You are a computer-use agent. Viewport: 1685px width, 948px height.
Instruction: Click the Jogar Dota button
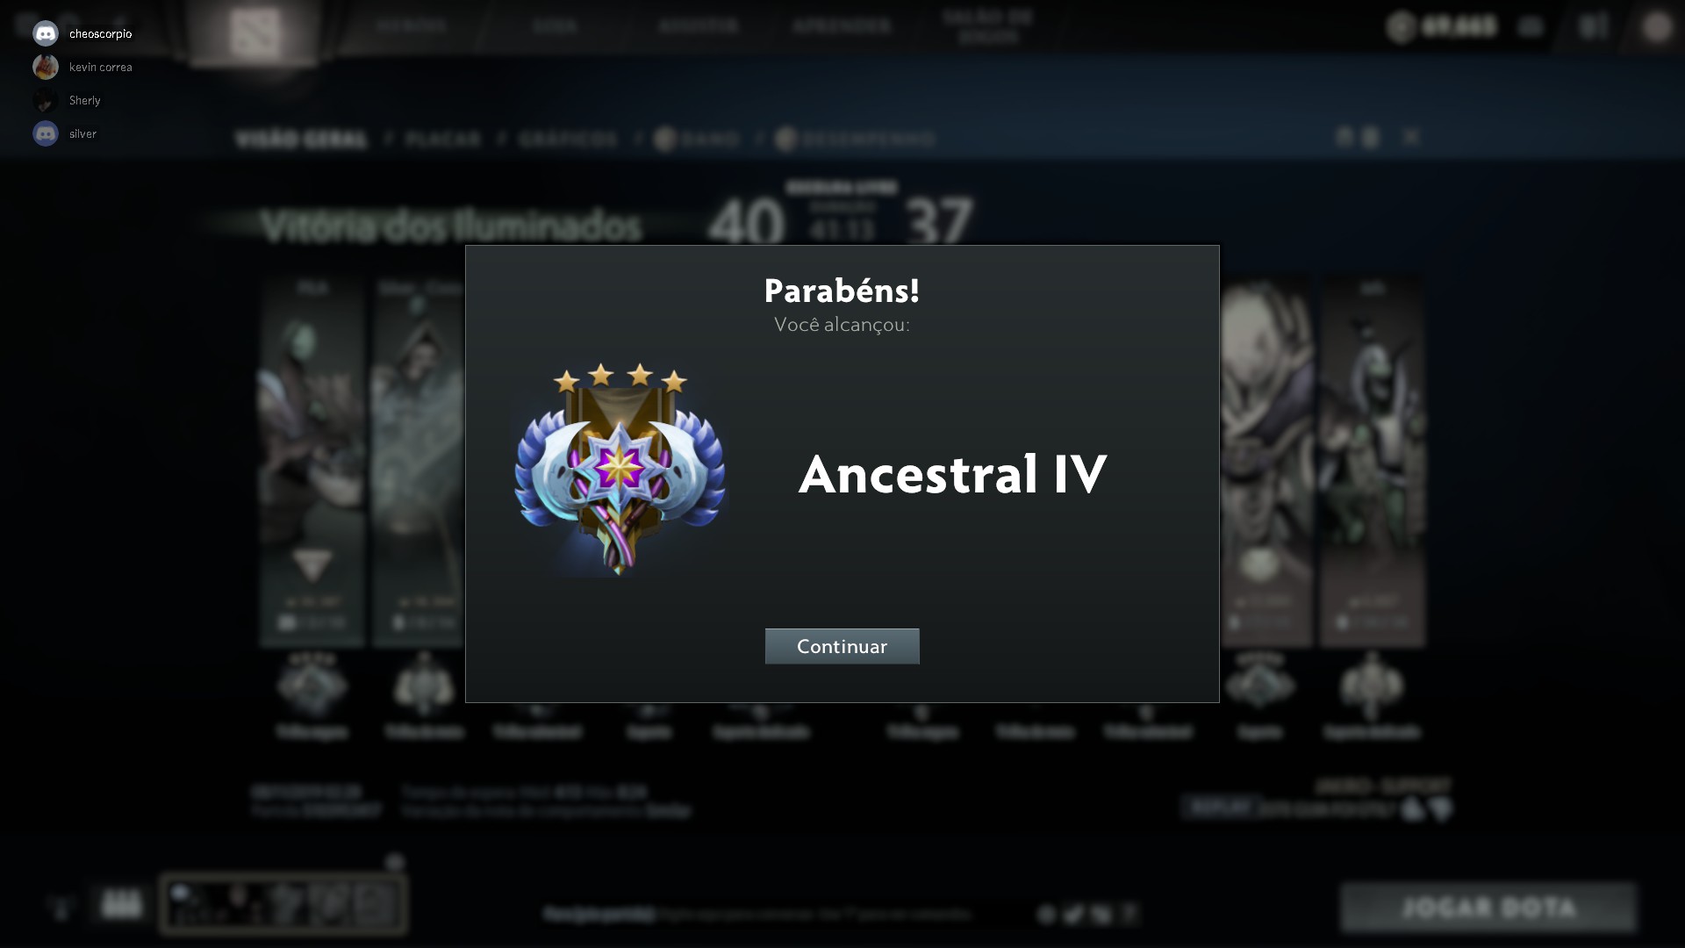pos(1488,907)
